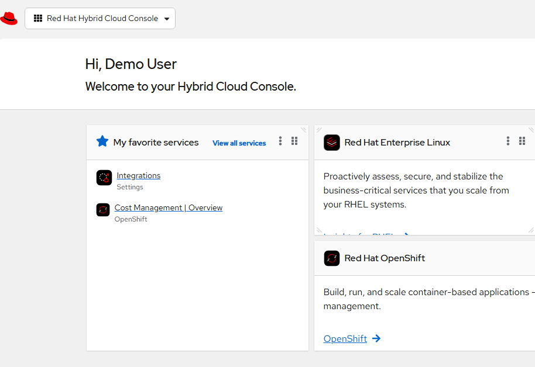Click the Red Hat OpenShift card icon
Image resolution: width=535 pixels, height=367 pixels.
[332, 258]
